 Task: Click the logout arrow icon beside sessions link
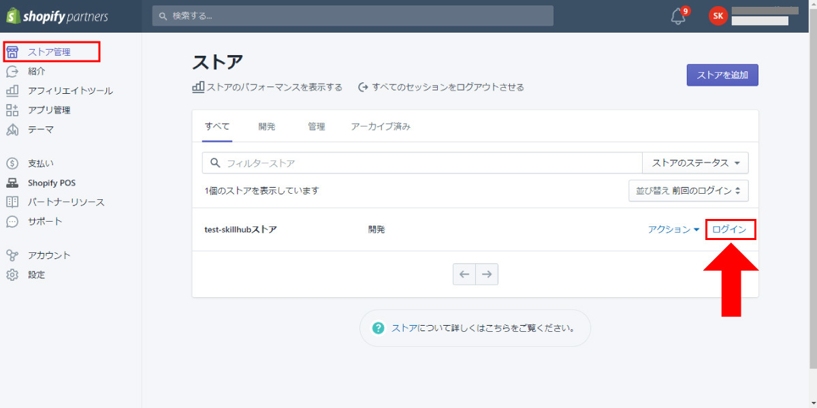[364, 87]
